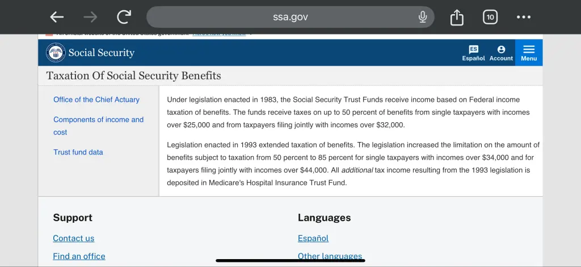The image size is (581, 267).
Task: Open tab switcher showing 10 tabs
Action: (490, 17)
